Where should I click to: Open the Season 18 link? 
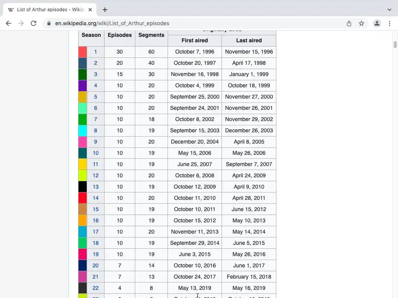(x=96, y=243)
